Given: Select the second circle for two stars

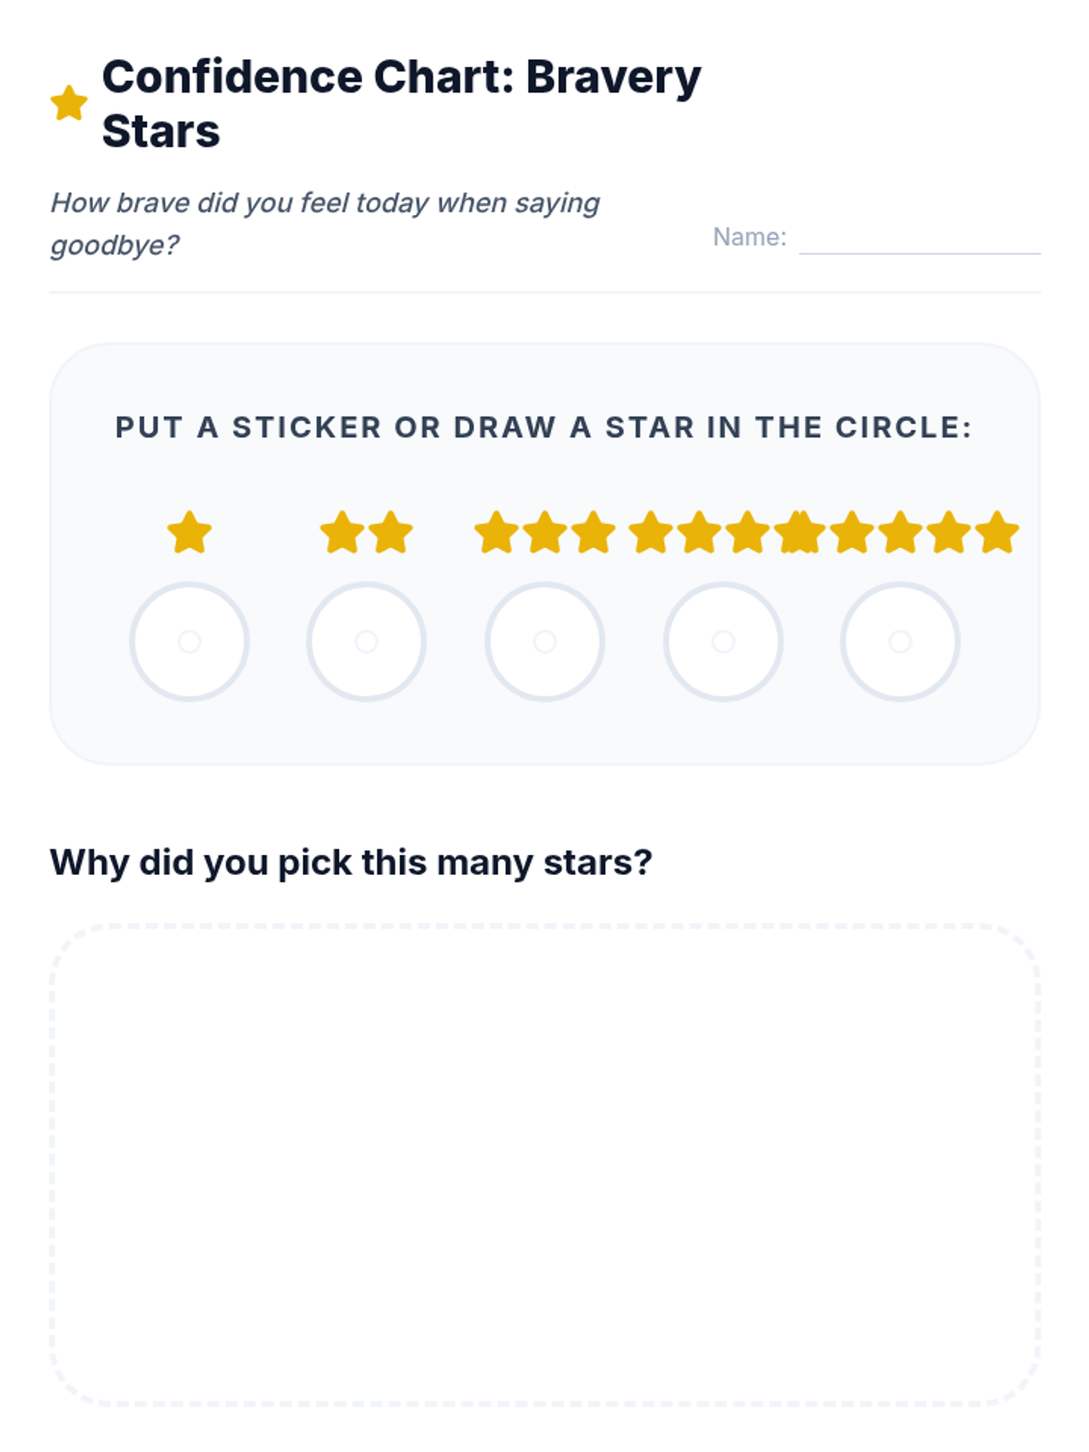Looking at the screenshot, I should pyautogui.click(x=367, y=642).
